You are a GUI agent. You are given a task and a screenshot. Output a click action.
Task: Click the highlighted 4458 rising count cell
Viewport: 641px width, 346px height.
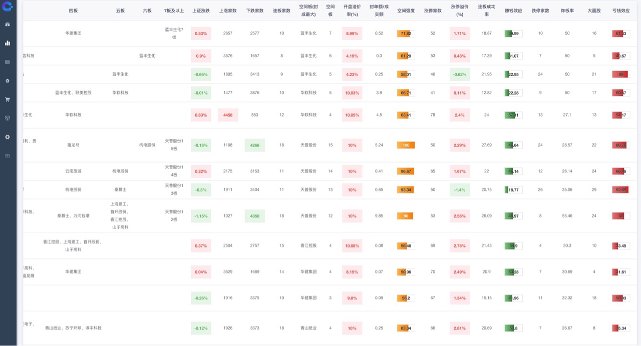coord(228,115)
